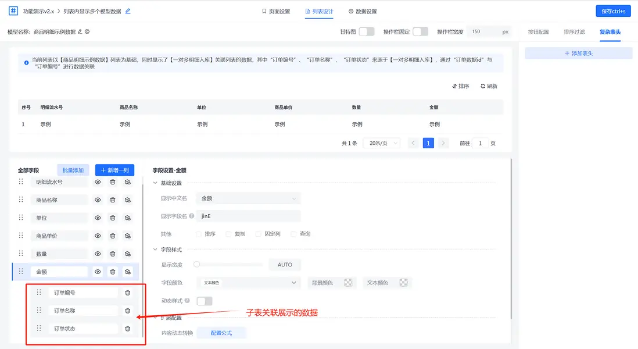Edit model name pencil icon

tap(80, 31)
